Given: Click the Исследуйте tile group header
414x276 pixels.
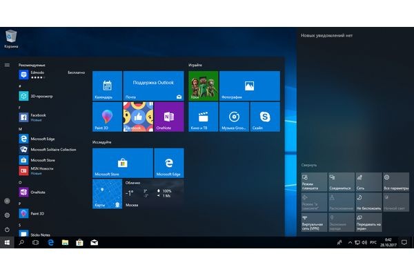Looking at the screenshot, I should coord(101,142).
